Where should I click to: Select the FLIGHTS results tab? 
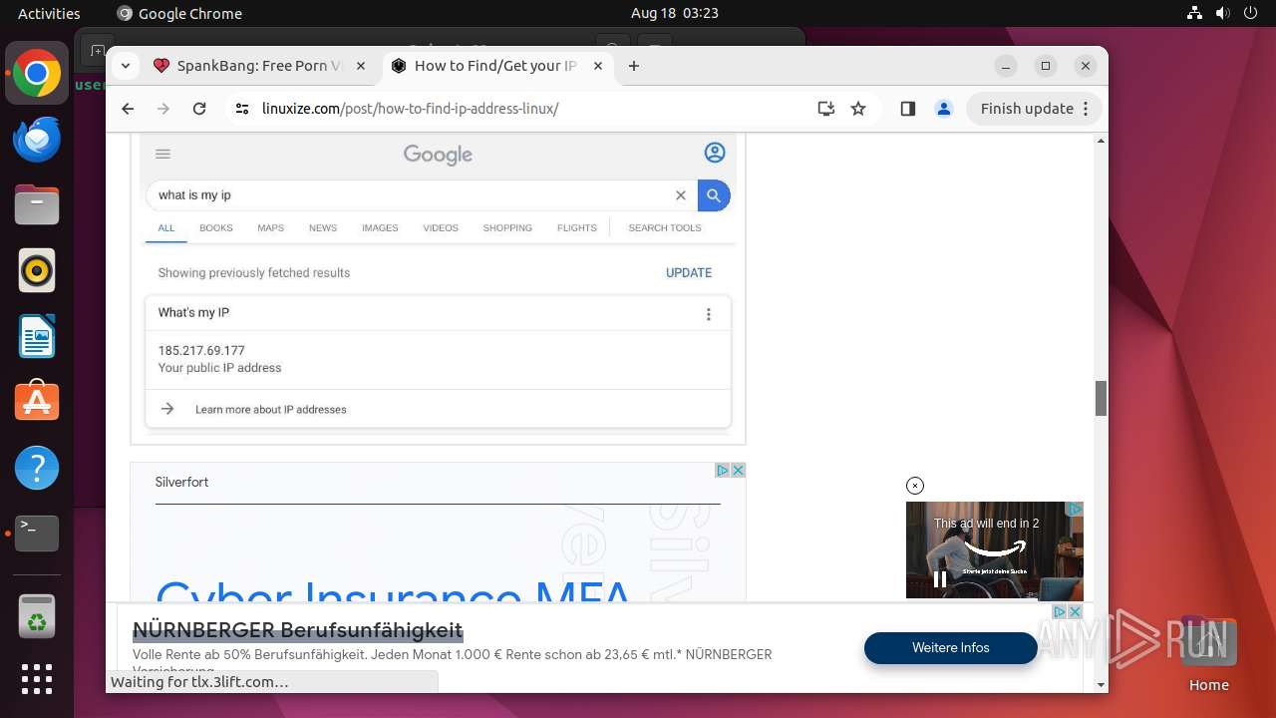577,228
